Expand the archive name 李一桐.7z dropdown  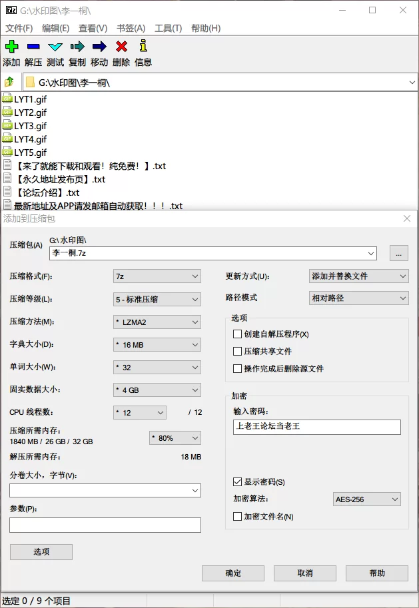coord(371,253)
